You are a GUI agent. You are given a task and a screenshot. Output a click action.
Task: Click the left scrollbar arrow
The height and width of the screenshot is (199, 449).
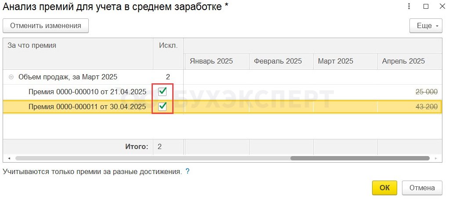click(9, 158)
